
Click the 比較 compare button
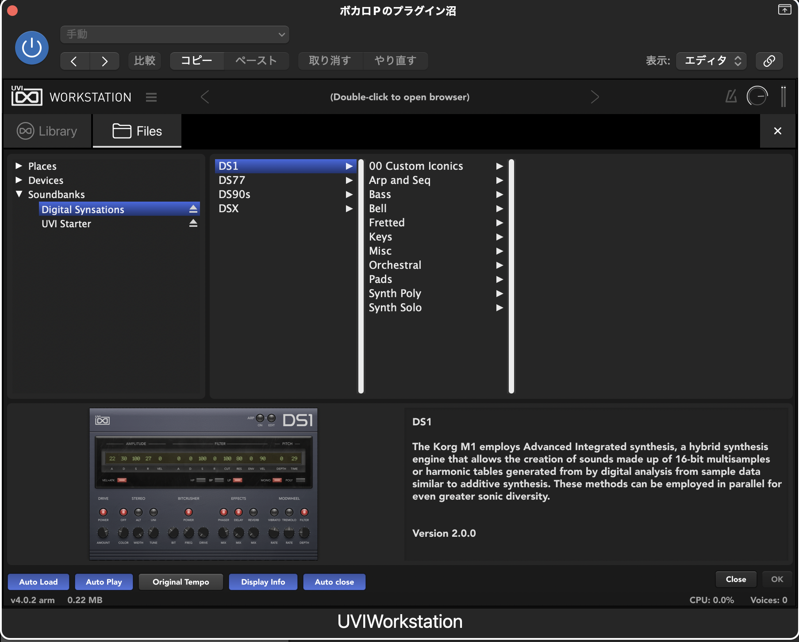[x=145, y=61]
